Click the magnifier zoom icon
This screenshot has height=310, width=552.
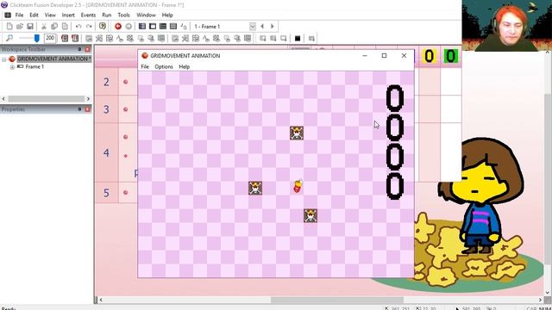(x=9, y=38)
